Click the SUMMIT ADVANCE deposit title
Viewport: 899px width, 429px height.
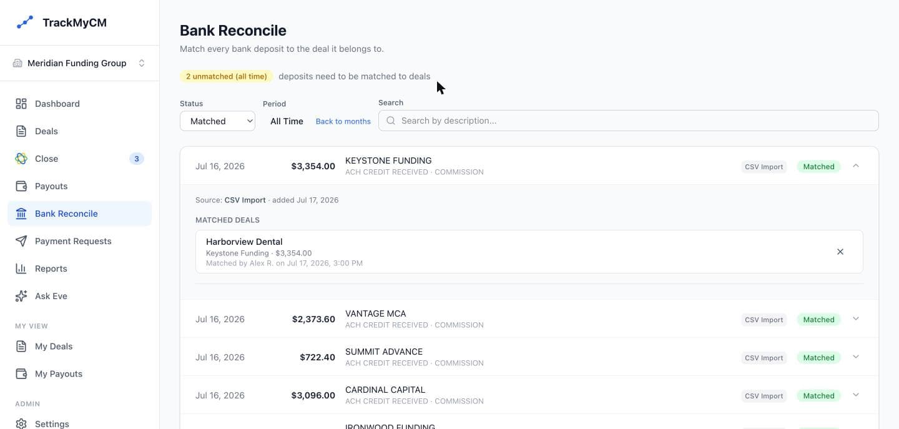pyautogui.click(x=384, y=352)
